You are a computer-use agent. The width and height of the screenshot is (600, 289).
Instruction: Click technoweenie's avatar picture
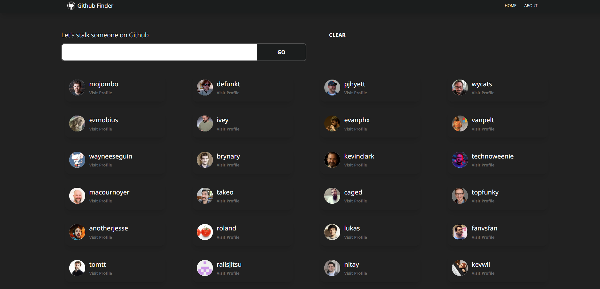click(460, 160)
